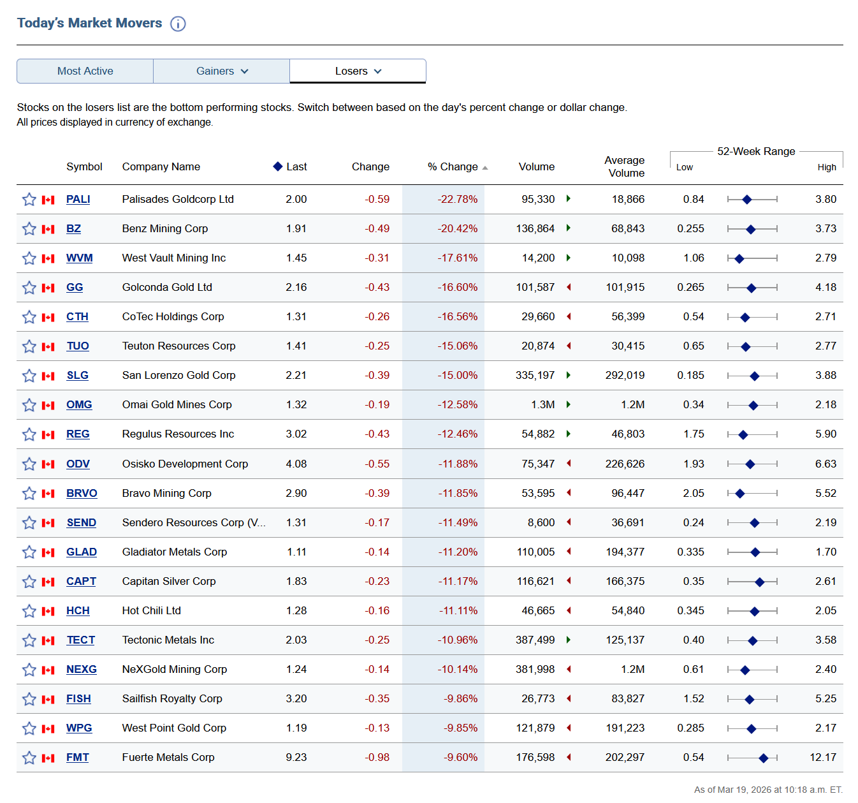The width and height of the screenshot is (858, 803).
Task: Toggle the star for San Lorenzo Gold
Action: [x=29, y=376]
